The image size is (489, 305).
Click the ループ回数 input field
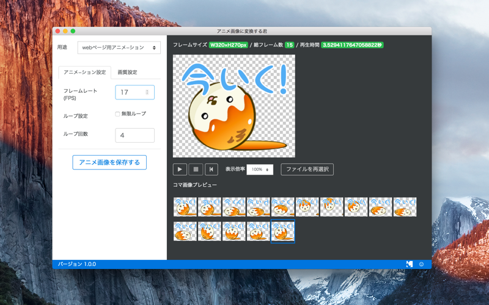pos(134,135)
